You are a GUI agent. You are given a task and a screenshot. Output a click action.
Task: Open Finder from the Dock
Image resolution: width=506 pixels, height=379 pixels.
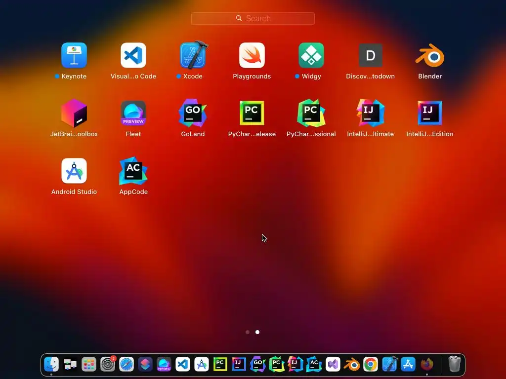pyautogui.click(x=51, y=365)
